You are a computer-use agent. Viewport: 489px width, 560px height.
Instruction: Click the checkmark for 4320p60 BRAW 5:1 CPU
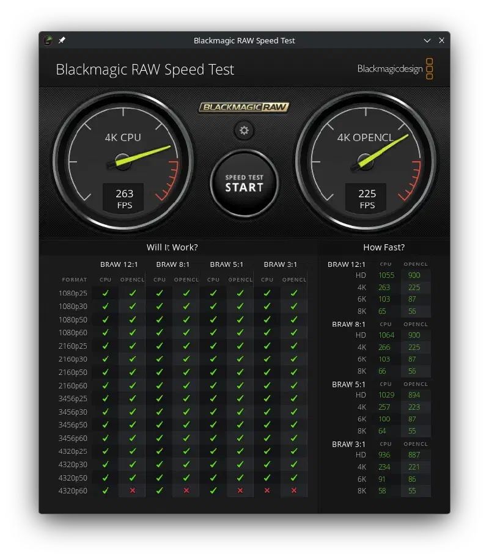click(x=213, y=491)
